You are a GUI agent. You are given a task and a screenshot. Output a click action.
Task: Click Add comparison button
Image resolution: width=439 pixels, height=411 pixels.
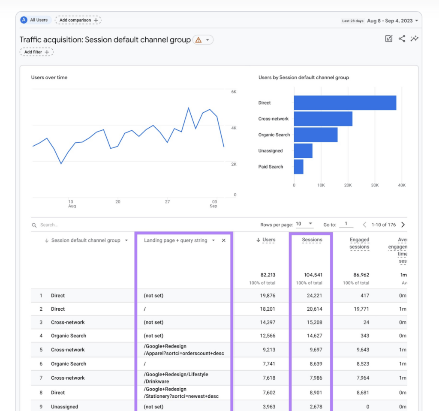pos(78,20)
